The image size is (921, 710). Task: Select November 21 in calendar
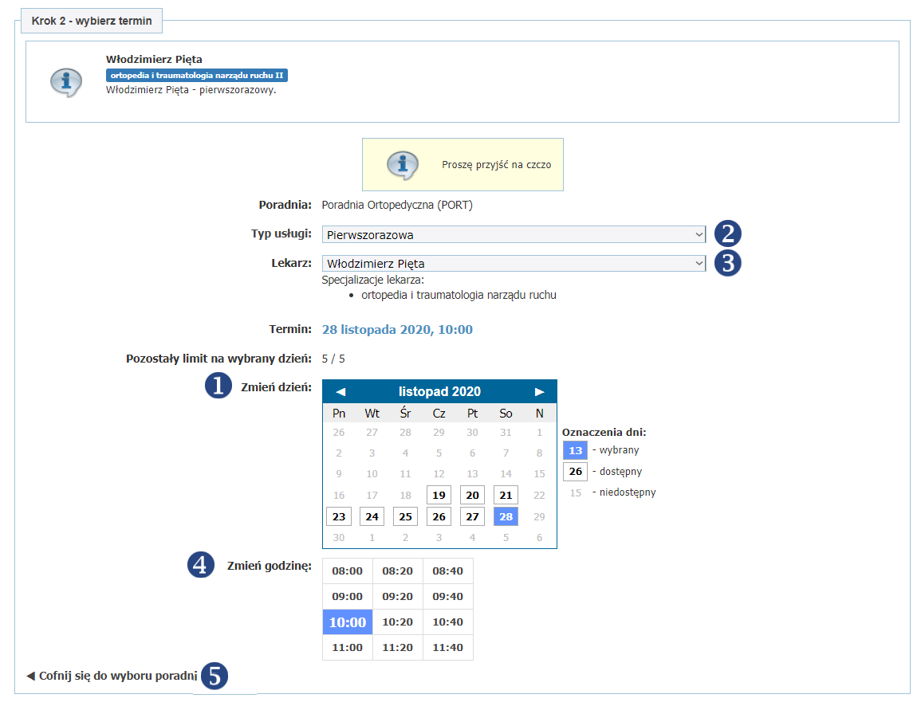(506, 495)
